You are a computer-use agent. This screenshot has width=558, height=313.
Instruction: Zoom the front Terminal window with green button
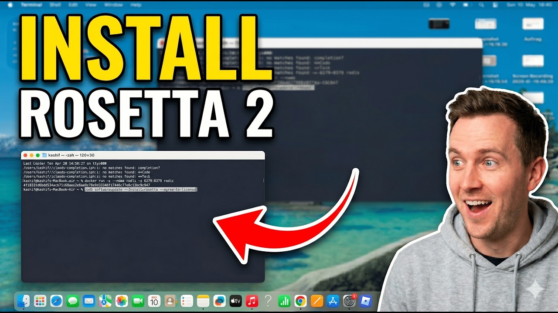point(37,155)
